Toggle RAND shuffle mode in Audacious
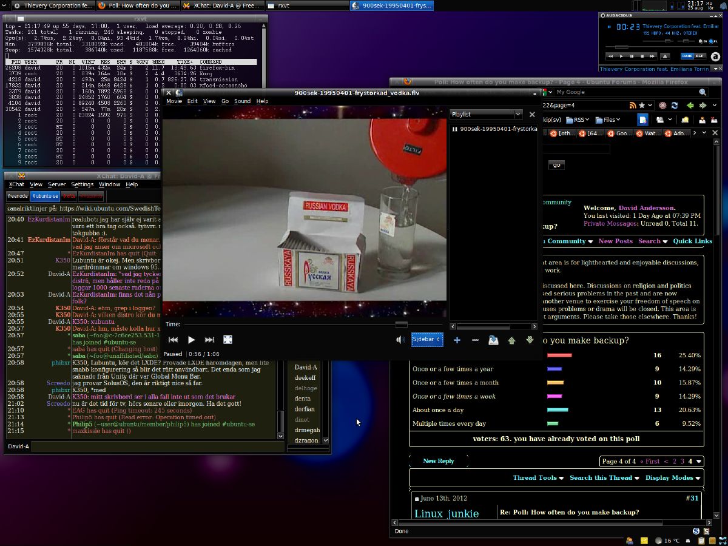This screenshot has width=728, height=546. 687,56
